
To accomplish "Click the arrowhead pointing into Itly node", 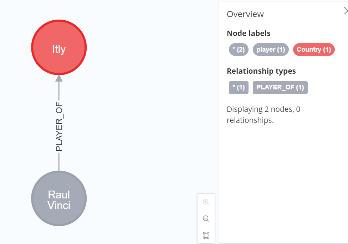I will tap(59, 78).
